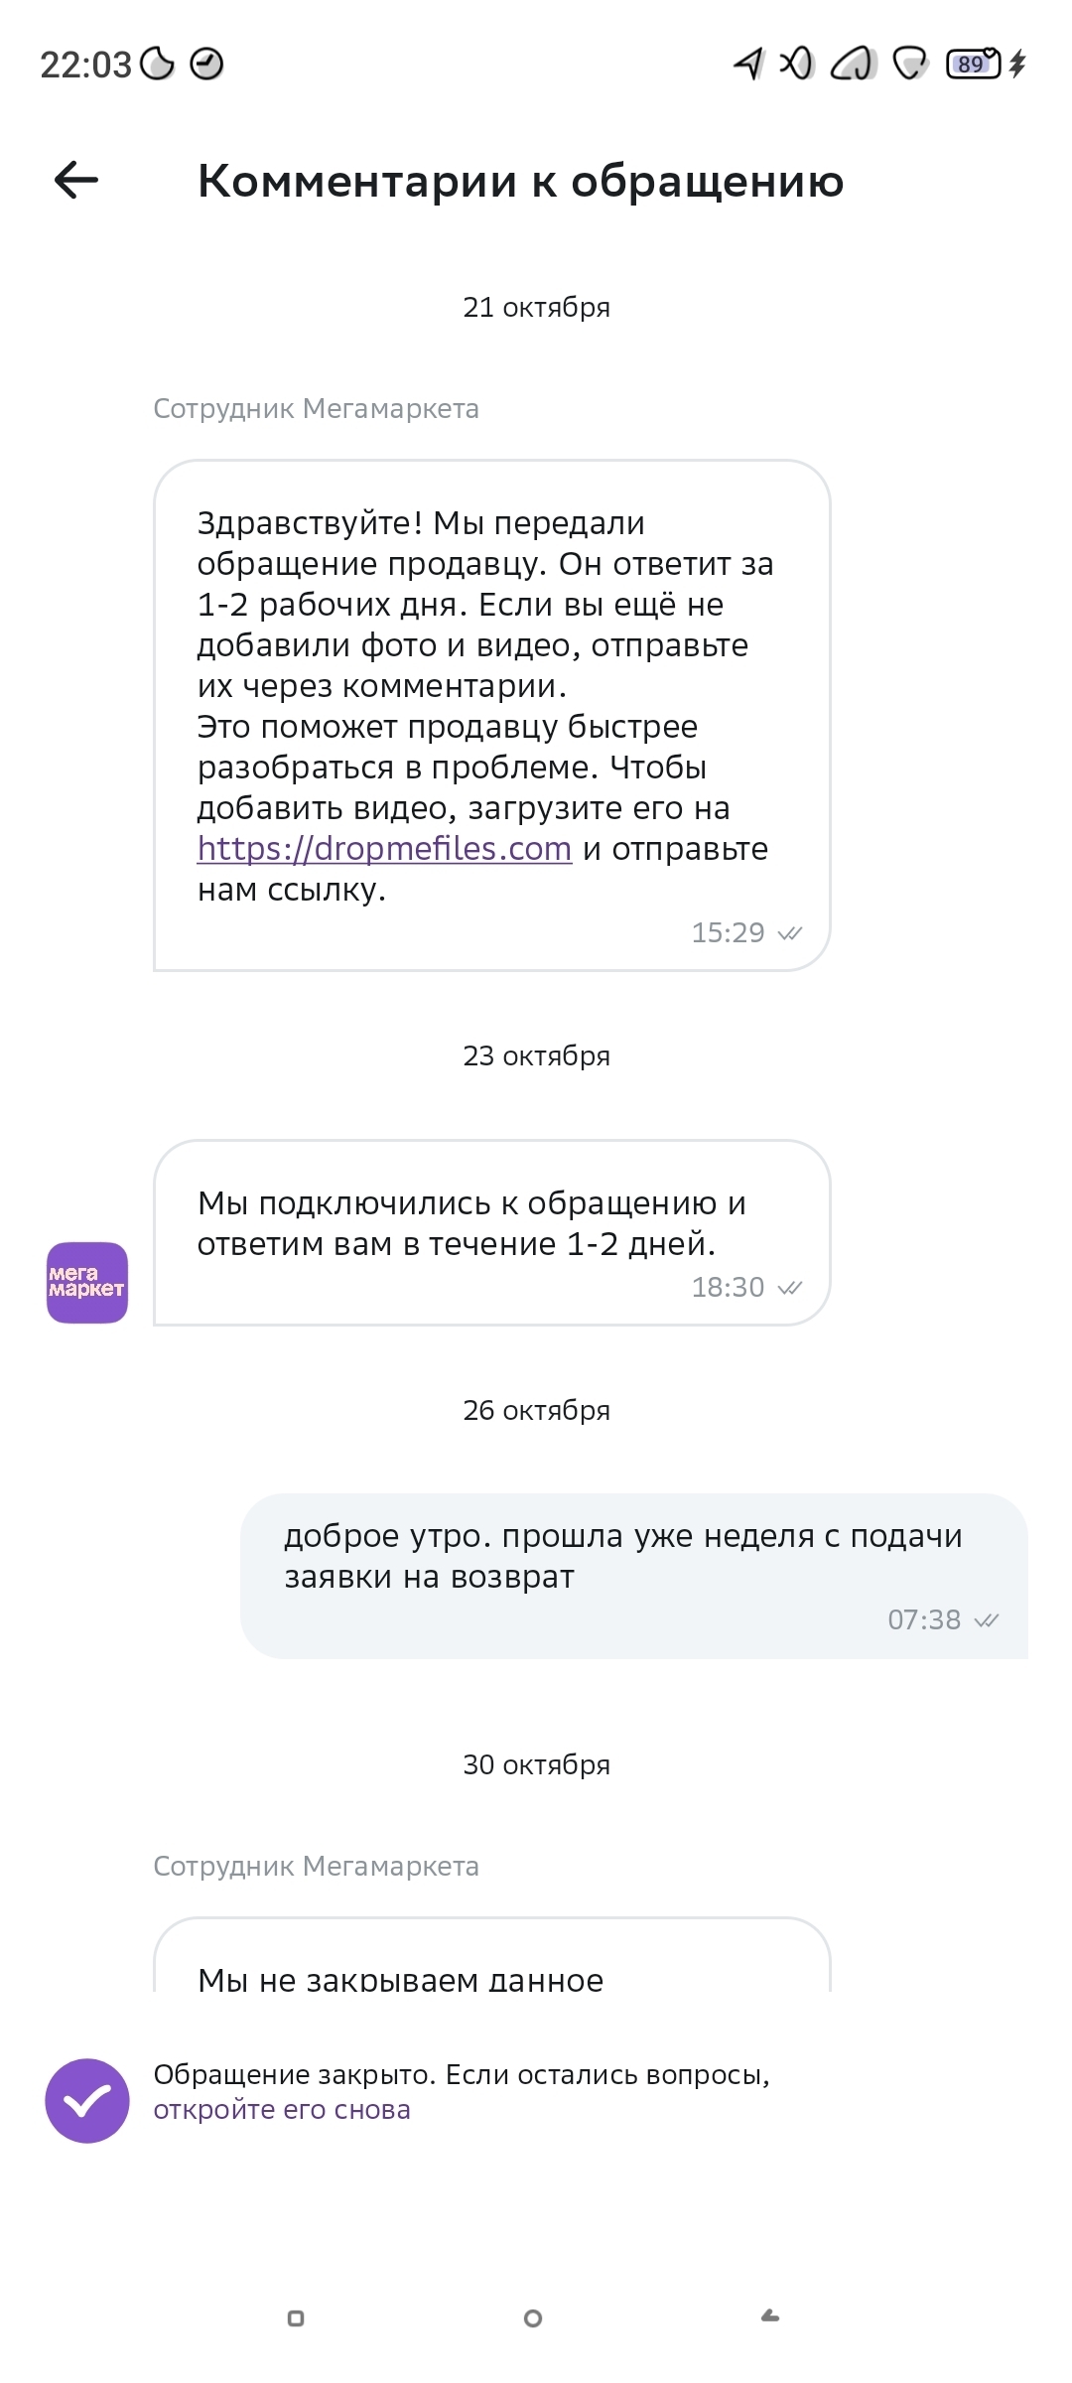The image size is (1072, 2383).
Task: Tap the purple Мегамаркет avatar logo
Action: (x=87, y=1282)
